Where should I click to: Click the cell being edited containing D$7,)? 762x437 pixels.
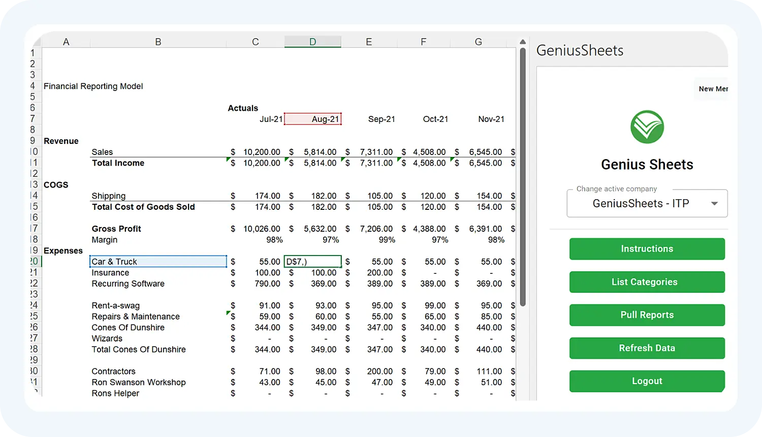(x=313, y=262)
